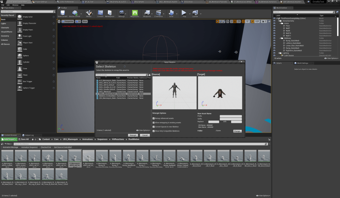Select SKEL_Ornella_Default in skeleton list
This screenshot has height=198, width=340.
click(x=107, y=89)
